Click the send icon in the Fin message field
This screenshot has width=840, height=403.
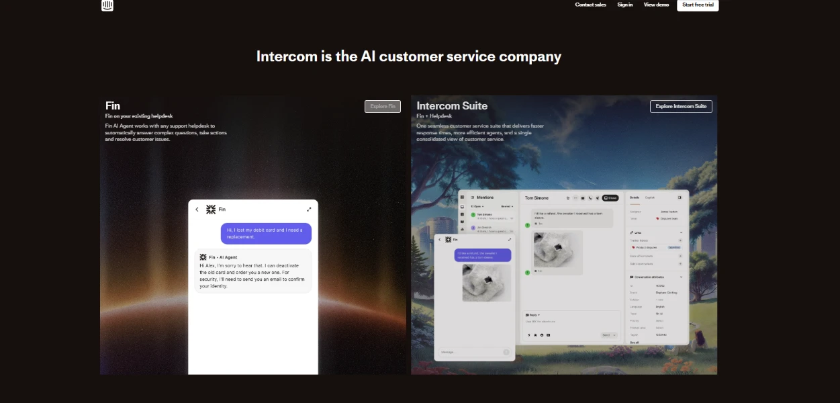(506, 351)
